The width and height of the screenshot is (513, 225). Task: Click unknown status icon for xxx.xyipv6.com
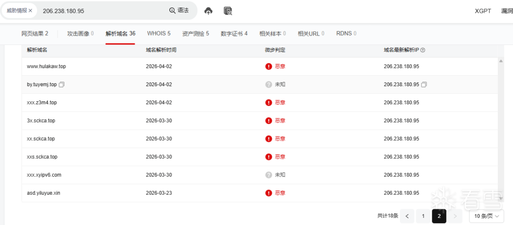[x=268, y=175]
